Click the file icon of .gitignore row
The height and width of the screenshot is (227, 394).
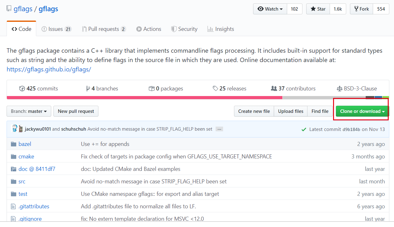tap(13, 219)
